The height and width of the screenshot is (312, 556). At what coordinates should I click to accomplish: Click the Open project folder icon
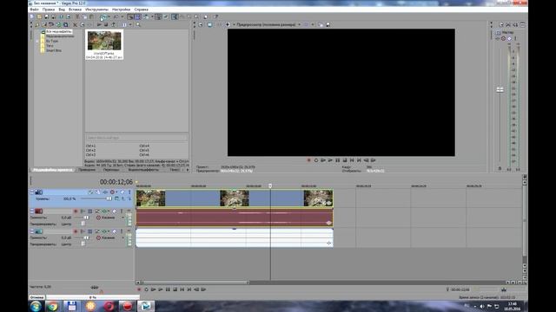pyautogui.click(x=39, y=16)
